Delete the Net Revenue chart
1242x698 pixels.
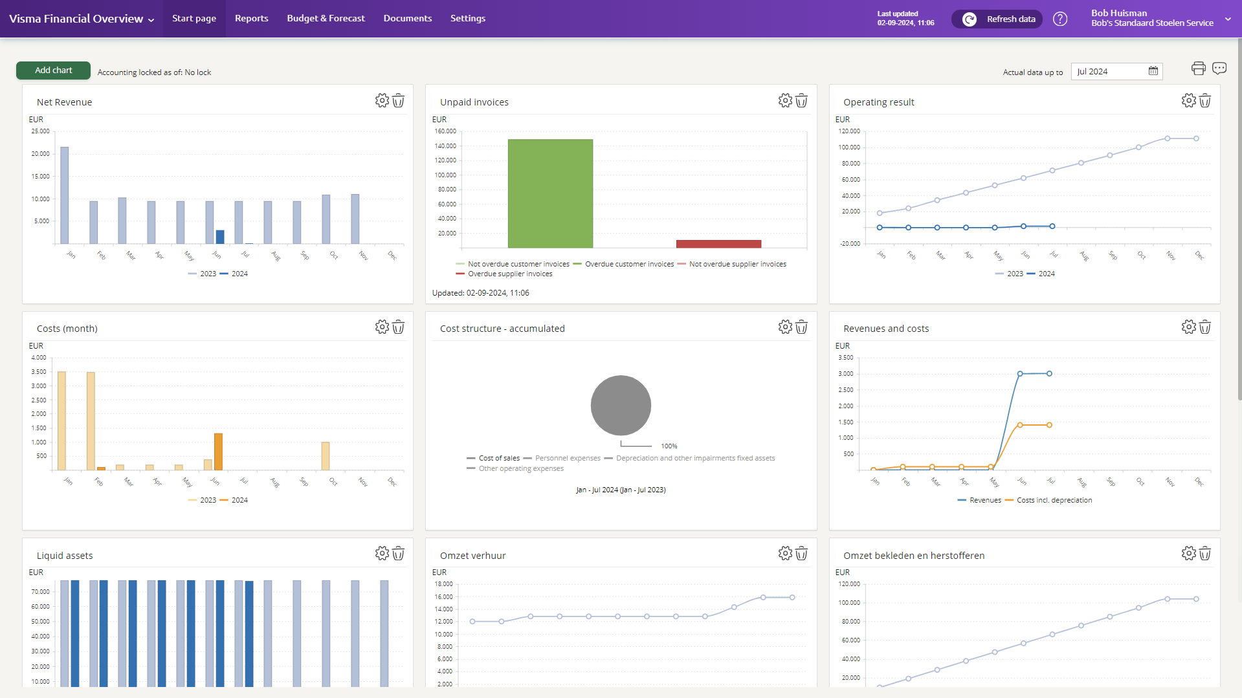[399, 101]
